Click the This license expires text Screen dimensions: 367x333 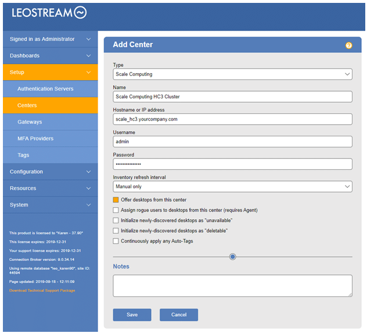37,242
